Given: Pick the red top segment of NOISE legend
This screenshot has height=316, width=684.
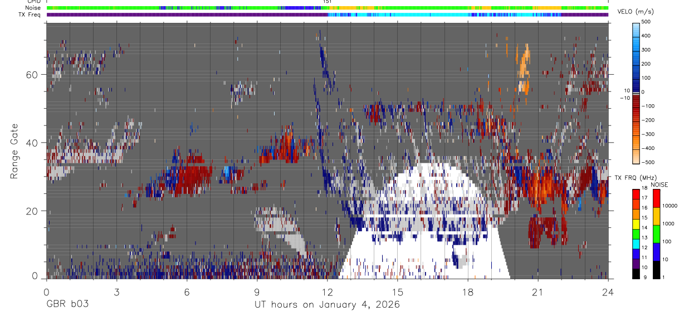Looking at the screenshot, I should pos(656,198).
